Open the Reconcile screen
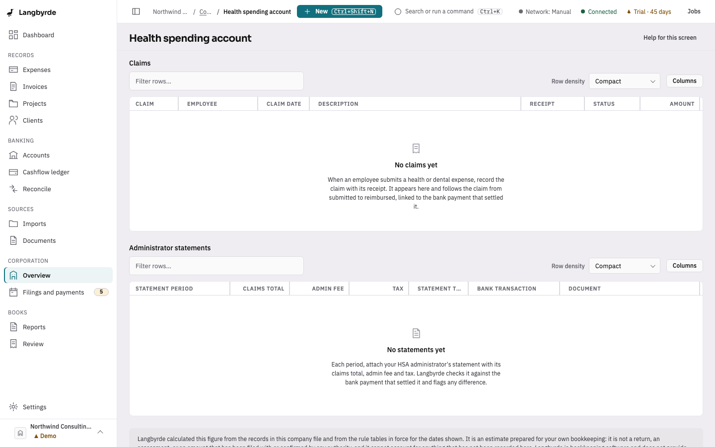 coord(58,189)
